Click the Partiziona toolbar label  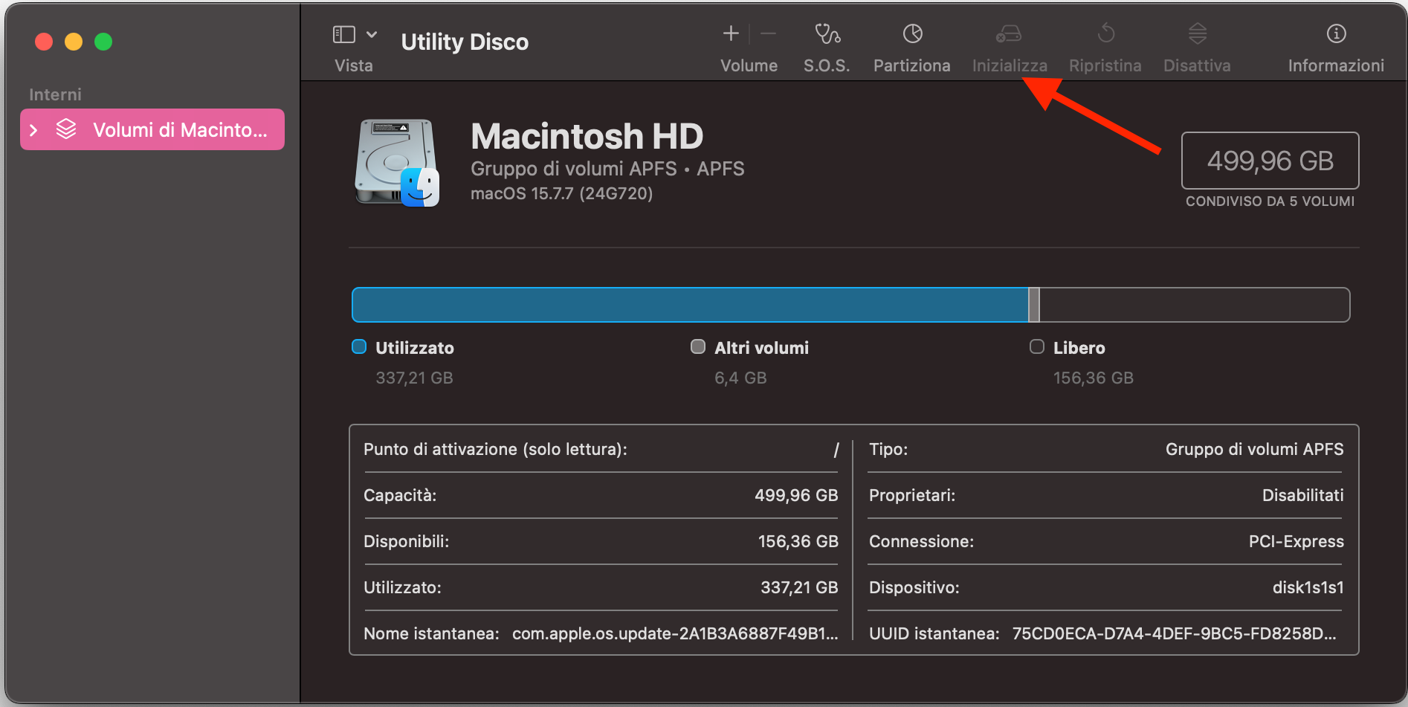pos(912,65)
